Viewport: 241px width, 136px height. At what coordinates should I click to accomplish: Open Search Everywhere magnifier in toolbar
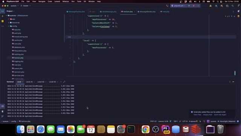(x=233, y=6)
